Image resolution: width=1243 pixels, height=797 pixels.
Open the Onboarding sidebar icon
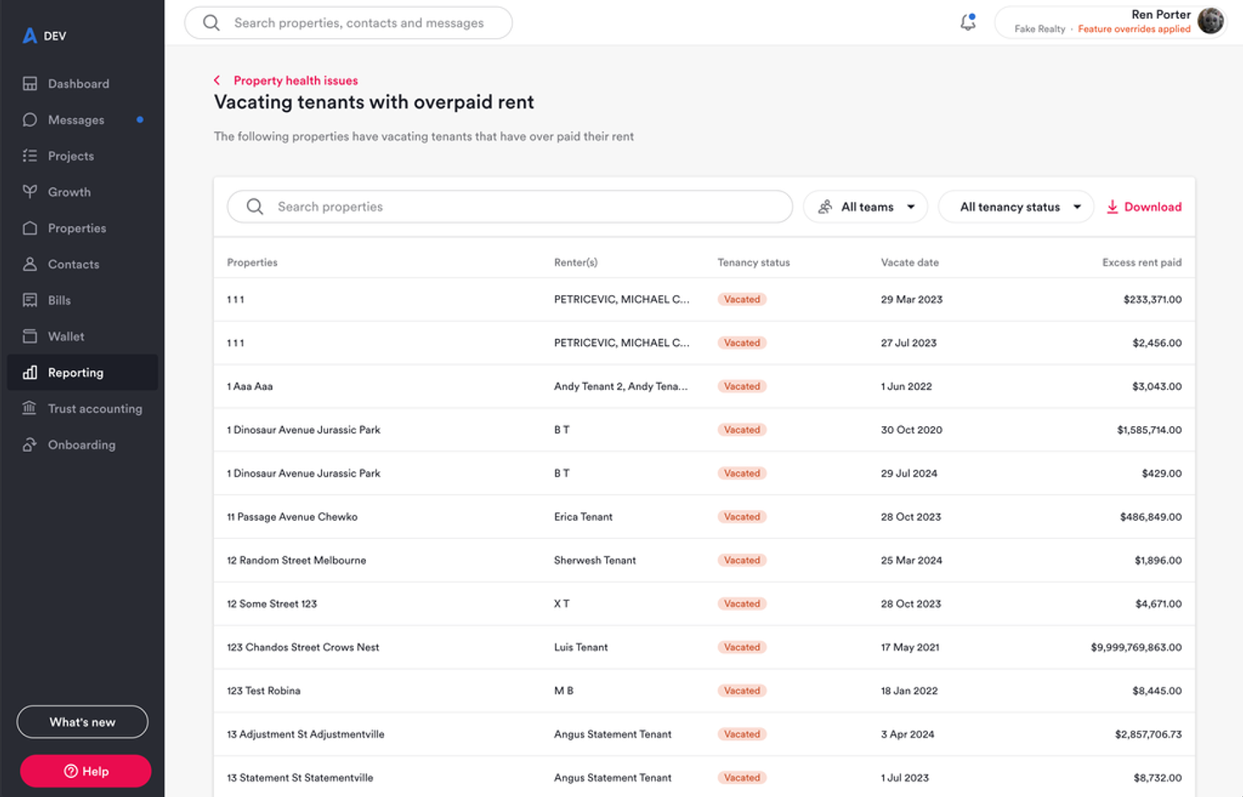pyautogui.click(x=30, y=444)
